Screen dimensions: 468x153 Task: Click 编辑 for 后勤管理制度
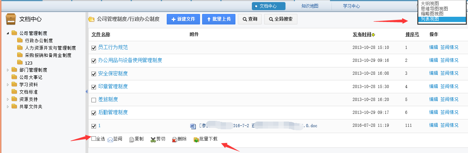[x=434, y=112]
